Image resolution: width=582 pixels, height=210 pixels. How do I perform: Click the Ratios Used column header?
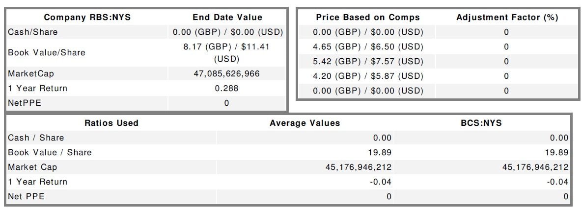pos(111,123)
